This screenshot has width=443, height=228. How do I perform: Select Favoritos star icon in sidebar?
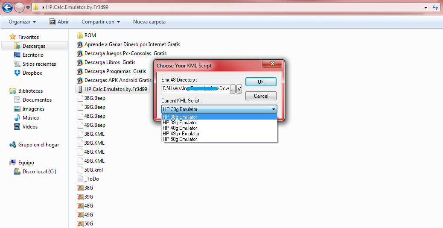[x=13, y=37]
